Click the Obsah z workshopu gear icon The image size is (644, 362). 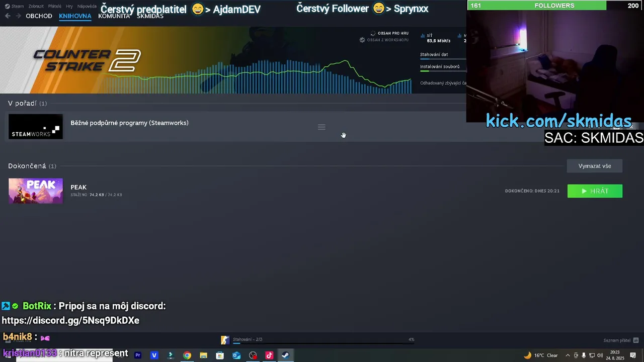point(362,40)
